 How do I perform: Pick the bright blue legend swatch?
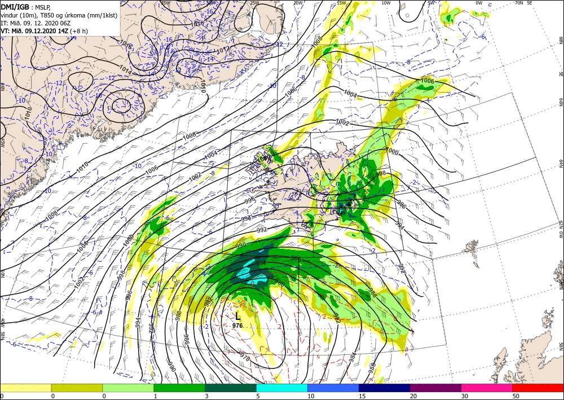(x=333, y=388)
